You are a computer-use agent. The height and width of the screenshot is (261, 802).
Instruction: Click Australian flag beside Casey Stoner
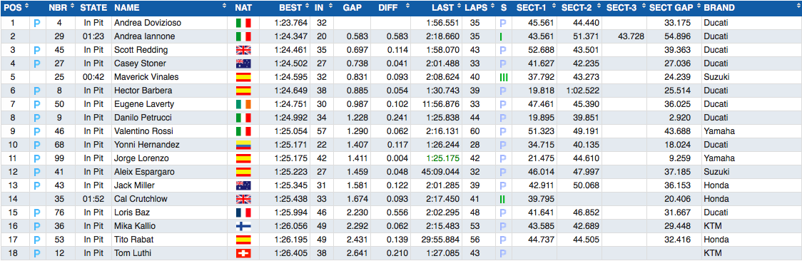point(243,64)
